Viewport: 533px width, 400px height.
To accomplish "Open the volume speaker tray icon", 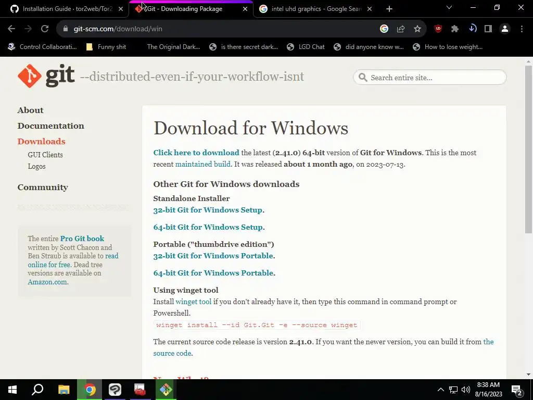I will [x=466, y=390].
